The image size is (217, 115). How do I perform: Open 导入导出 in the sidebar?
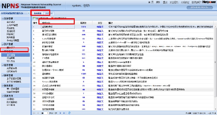11,61
